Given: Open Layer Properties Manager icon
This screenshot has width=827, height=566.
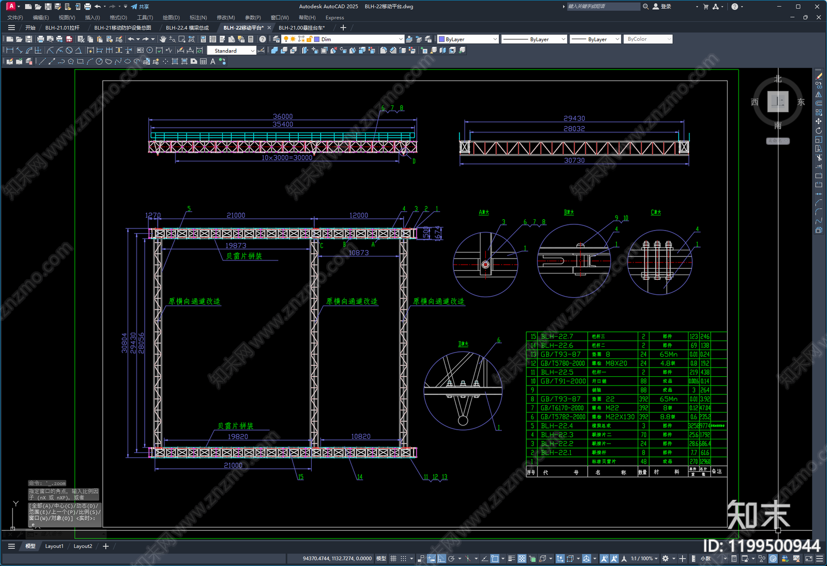Looking at the screenshot, I should tap(277, 39).
